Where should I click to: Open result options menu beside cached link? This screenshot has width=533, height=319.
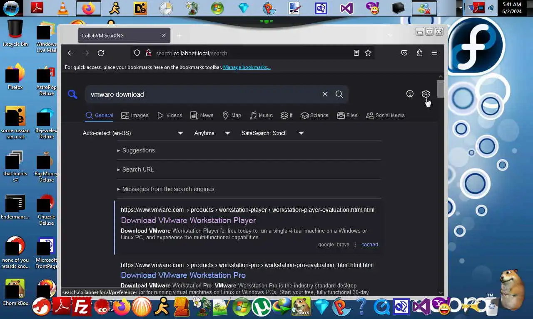click(x=355, y=245)
